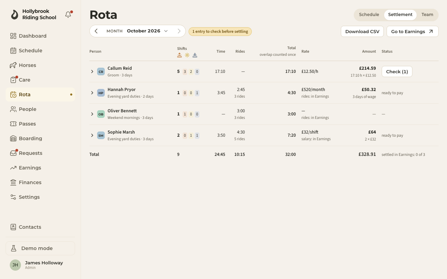Go to the previous month
Image resolution: width=447 pixels, height=279 pixels.
96,31
